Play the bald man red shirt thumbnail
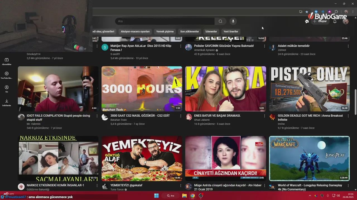Image resolution: width=357 pixels, height=200 pixels. 58,89
